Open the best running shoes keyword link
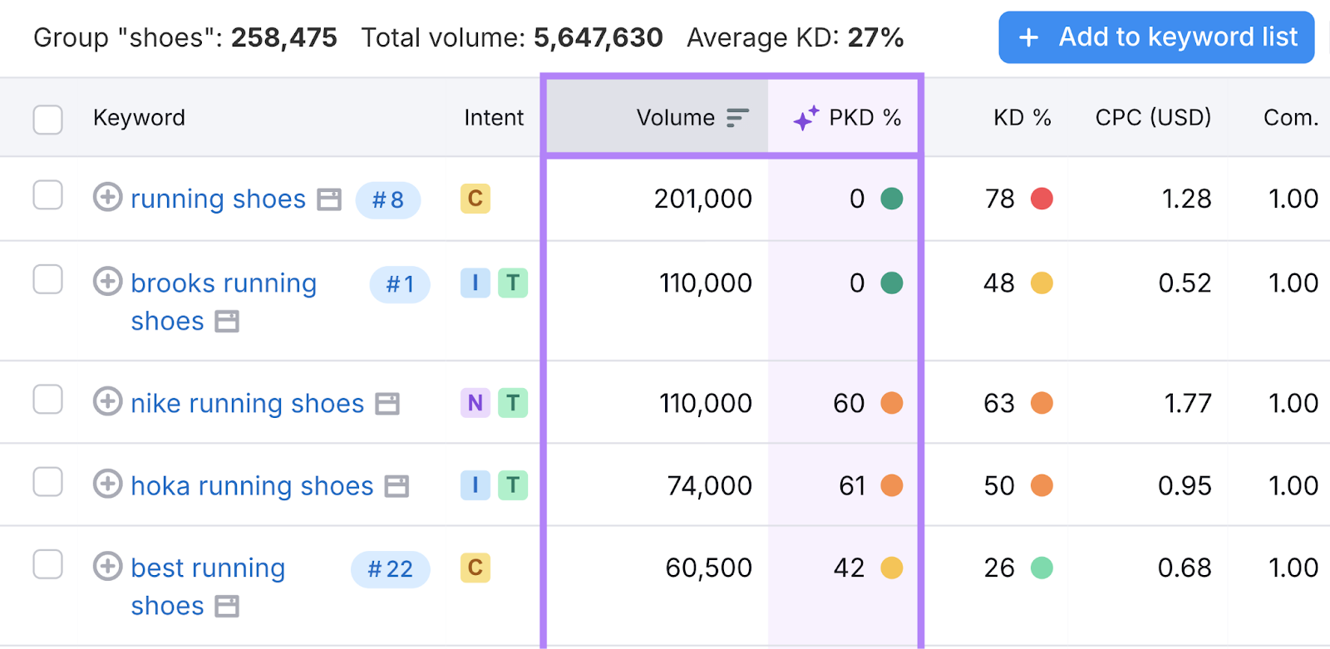Screen dimensions: 1330x649 tap(208, 587)
